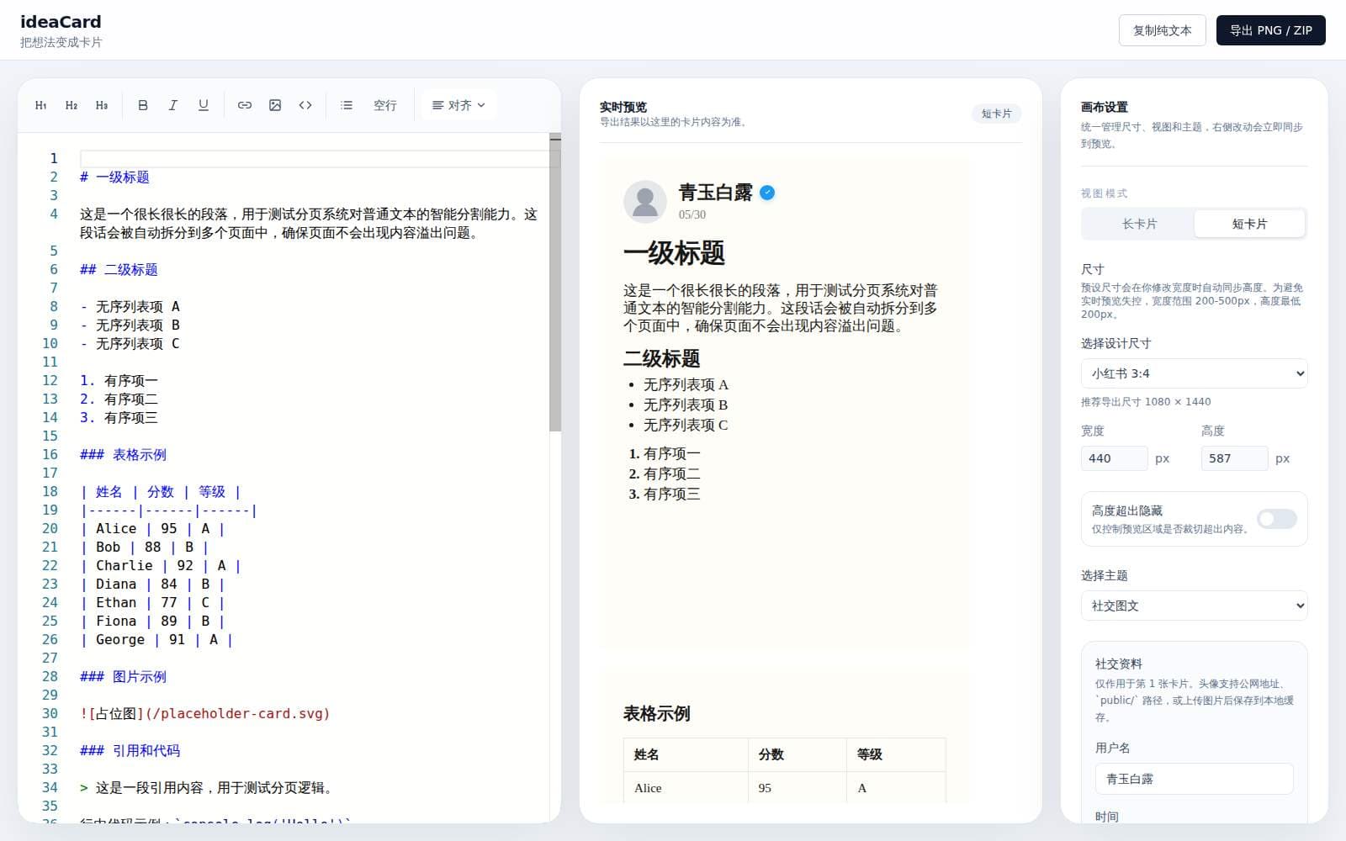Open the 对齐 alignment dropdown
This screenshot has height=841, width=1346.
point(458,105)
